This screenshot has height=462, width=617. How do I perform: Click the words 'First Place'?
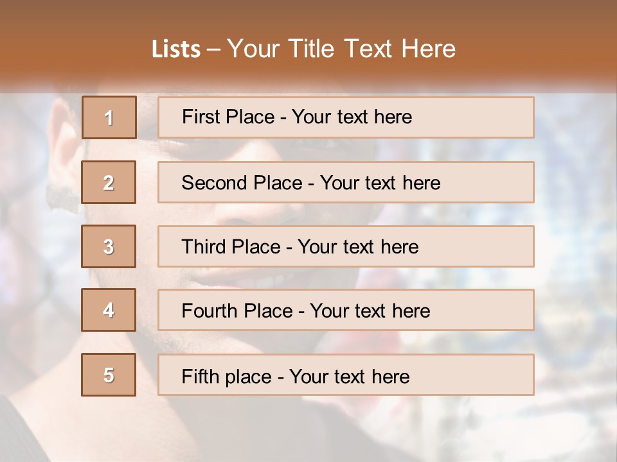coord(228,117)
